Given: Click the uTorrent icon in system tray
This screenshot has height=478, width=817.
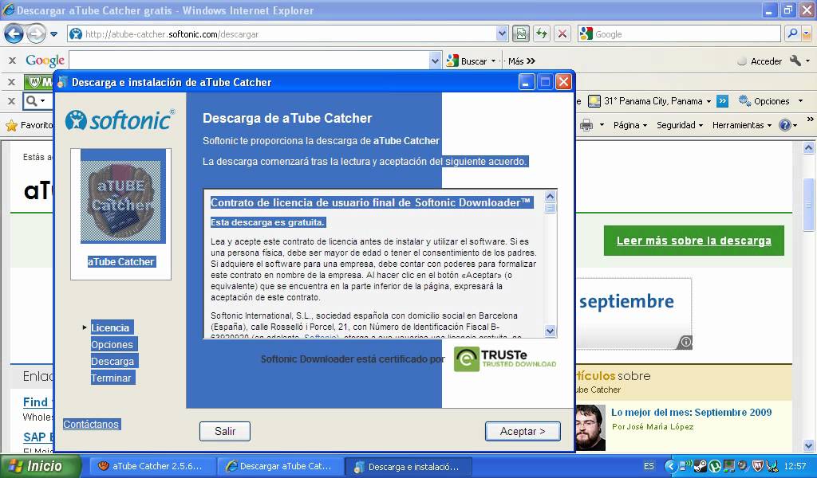Looking at the screenshot, I should (x=715, y=466).
